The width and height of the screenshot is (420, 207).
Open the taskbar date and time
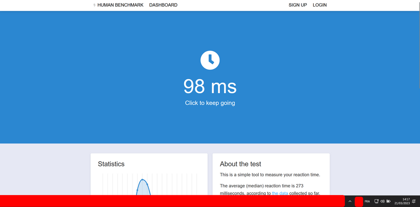(x=402, y=201)
